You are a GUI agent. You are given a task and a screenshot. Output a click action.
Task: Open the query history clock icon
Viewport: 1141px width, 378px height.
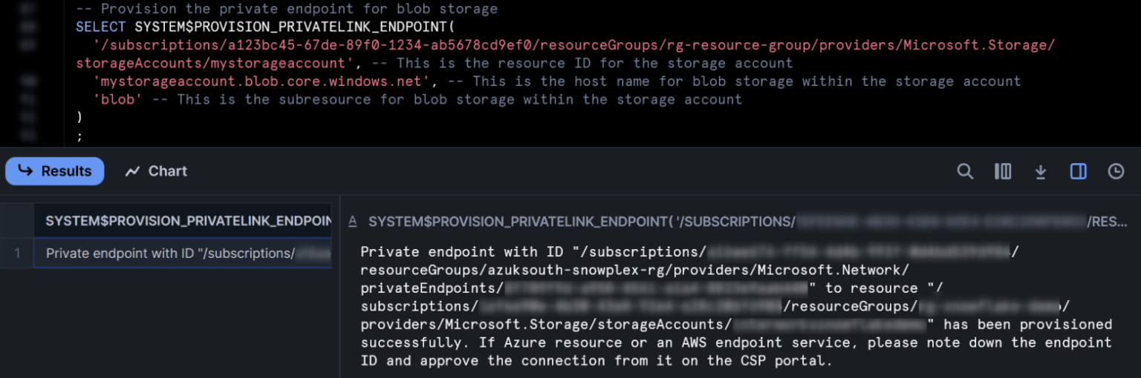pyautogui.click(x=1116, y=171)
